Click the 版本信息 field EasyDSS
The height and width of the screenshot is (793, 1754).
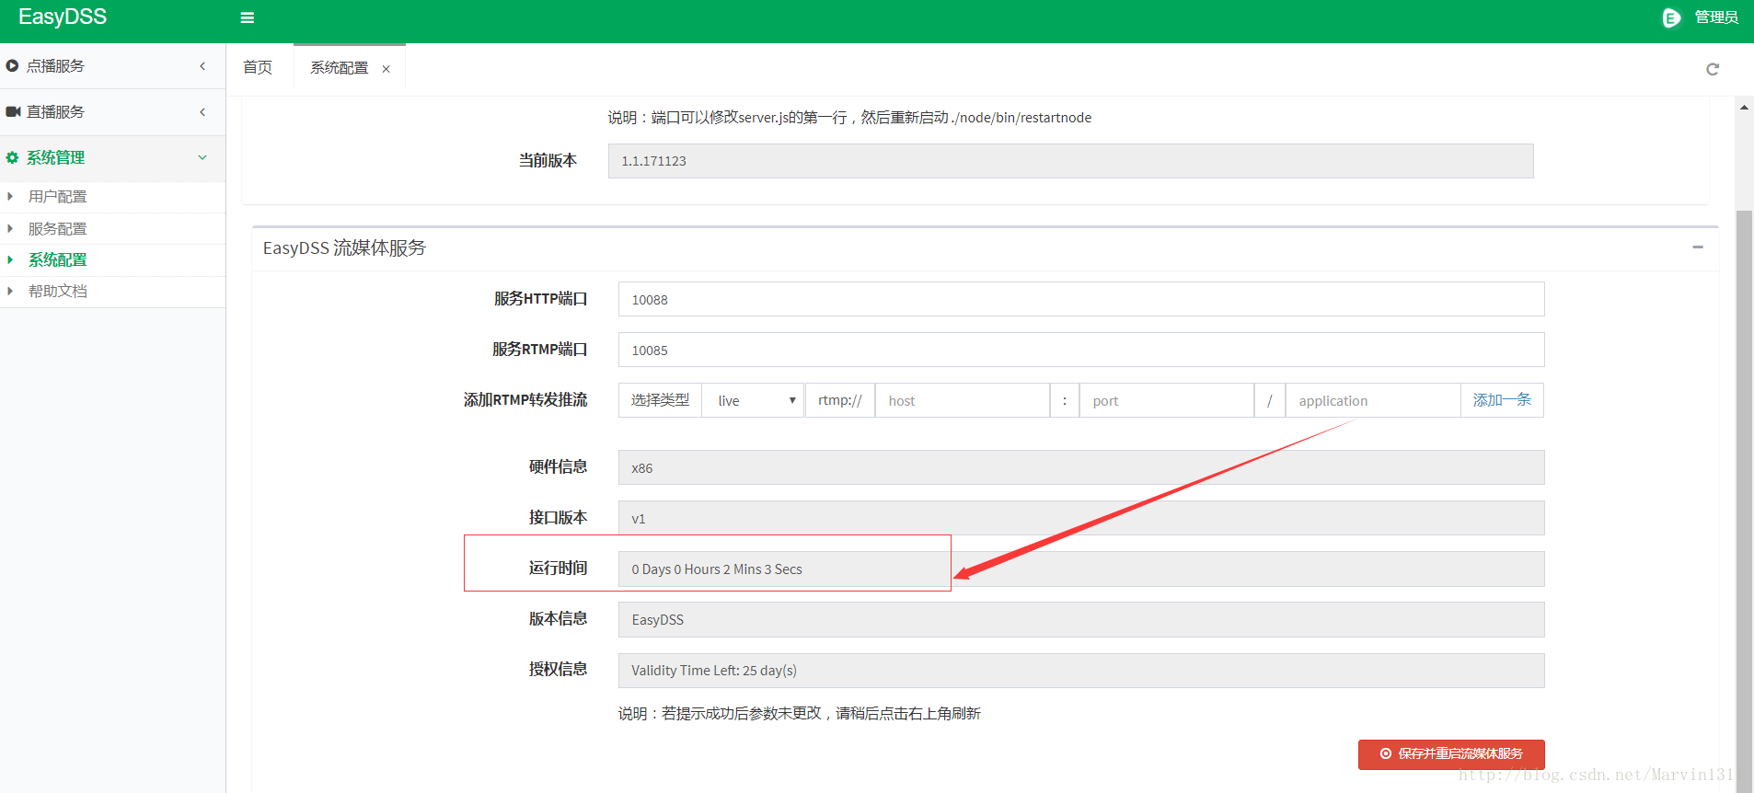coord(1081,620)
